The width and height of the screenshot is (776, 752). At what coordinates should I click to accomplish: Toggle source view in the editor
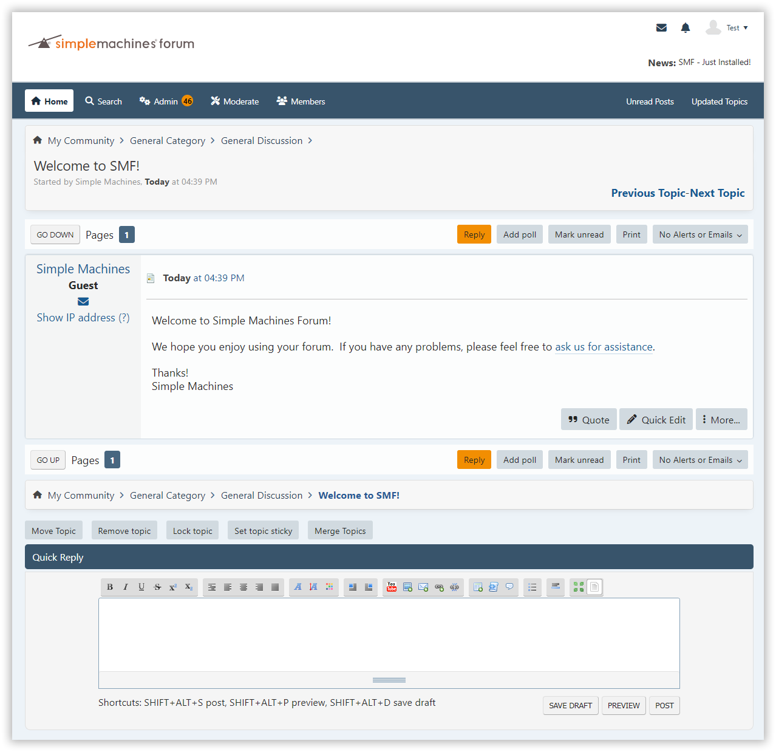click(x=594, y=587)
